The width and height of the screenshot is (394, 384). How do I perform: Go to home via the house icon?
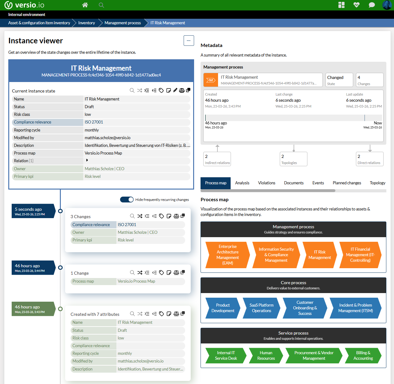[x=85, y=5]
